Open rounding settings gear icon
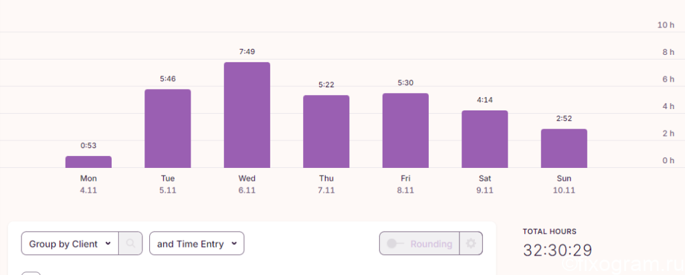685x275 pixels. pos(471,244)
